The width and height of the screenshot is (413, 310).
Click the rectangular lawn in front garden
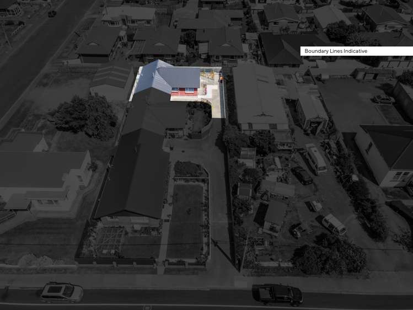[185, 221]
